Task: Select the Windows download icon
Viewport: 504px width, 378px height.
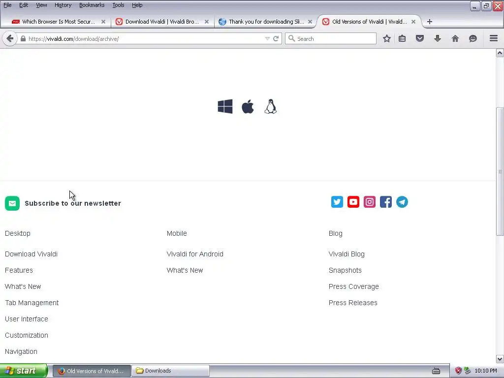Action: [x=225, y=106]
